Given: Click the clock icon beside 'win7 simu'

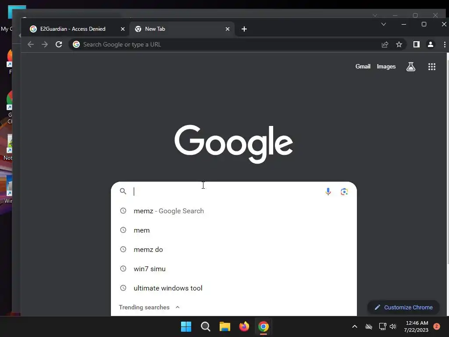Looking at the screenshot, I should [x=123, y=269].
